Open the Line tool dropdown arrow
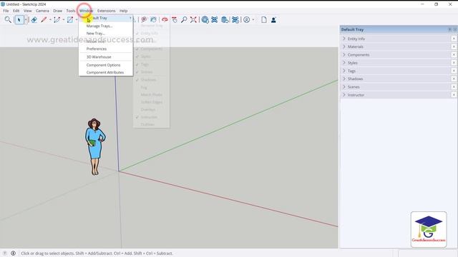The width and height of the screenshot is (458, 257). tap(50, 20)
